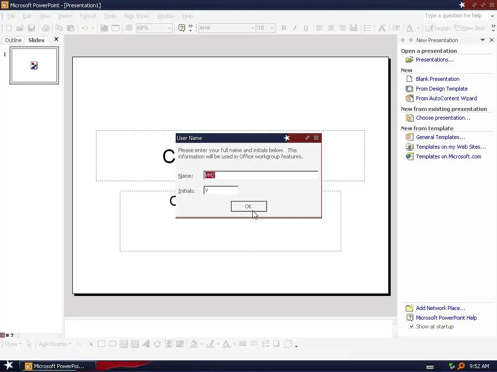Image resolution: width=497 pixels, height=372 pixels.
Task: Click the Fill Color bucket icon
Action: click(x=194, y=344)
